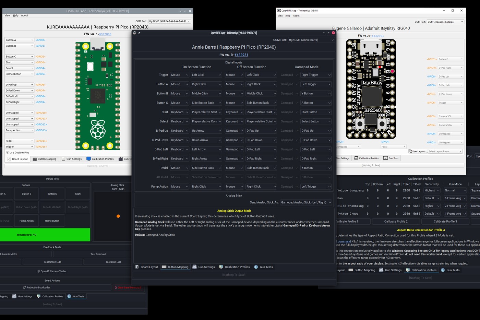Screen dimensions: 480x320
Task: Open Help menu in Eugene Gallardo window
Action: coord(288,15)
